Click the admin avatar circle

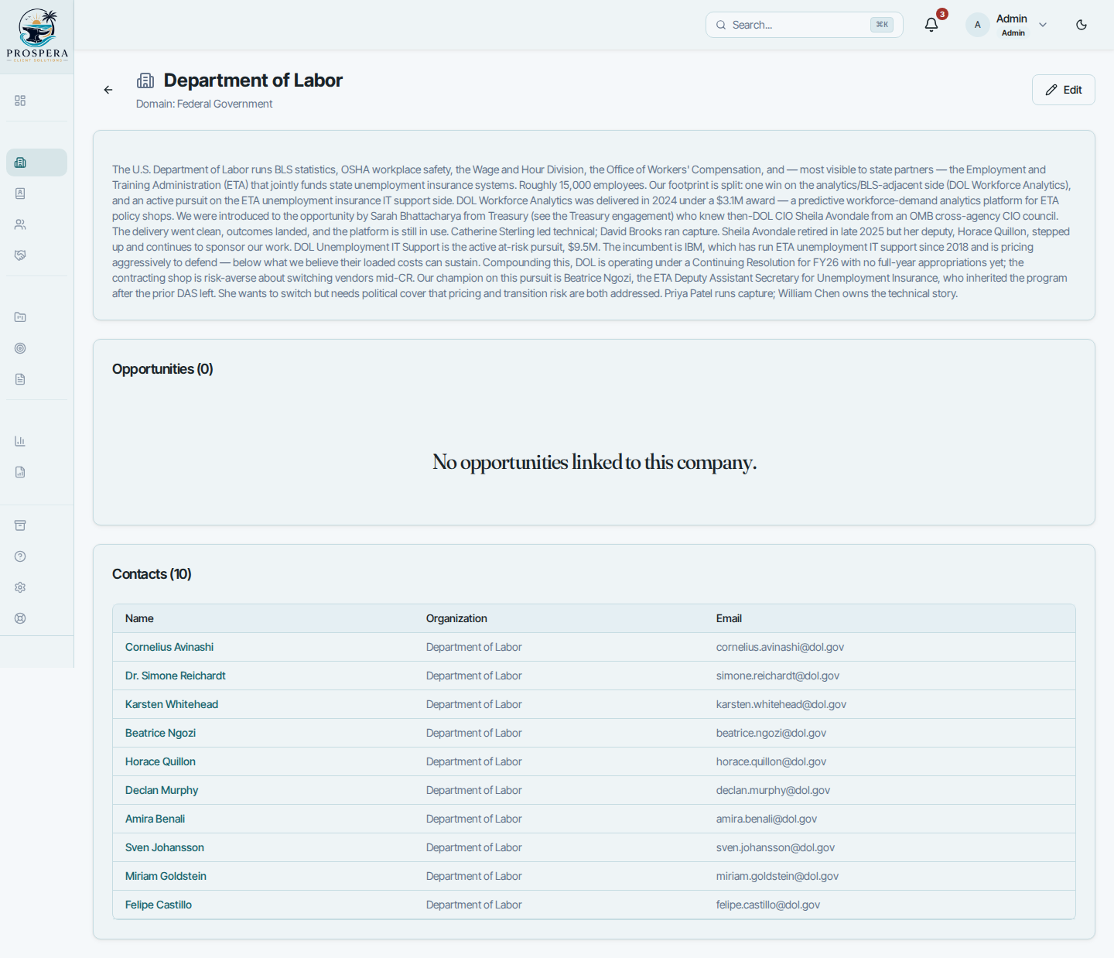click(x=978, y=25)
